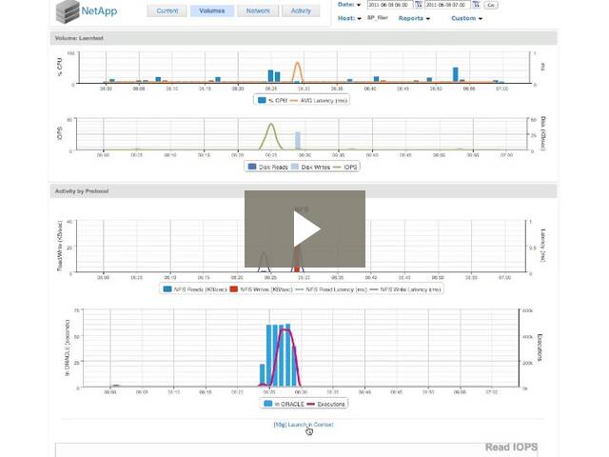Click the light blue Disk Writes bar
609x457 pixels.
298,140
